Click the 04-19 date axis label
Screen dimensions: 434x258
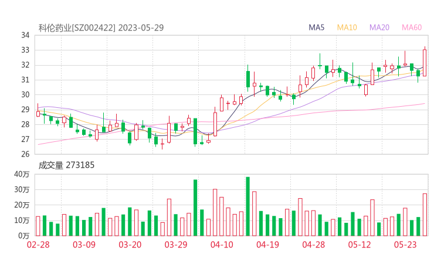(x=267, y=245)
